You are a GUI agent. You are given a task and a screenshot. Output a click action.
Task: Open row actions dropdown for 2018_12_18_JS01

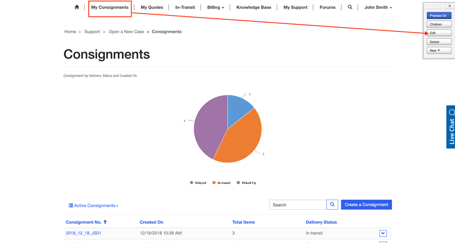coord(383,233)
